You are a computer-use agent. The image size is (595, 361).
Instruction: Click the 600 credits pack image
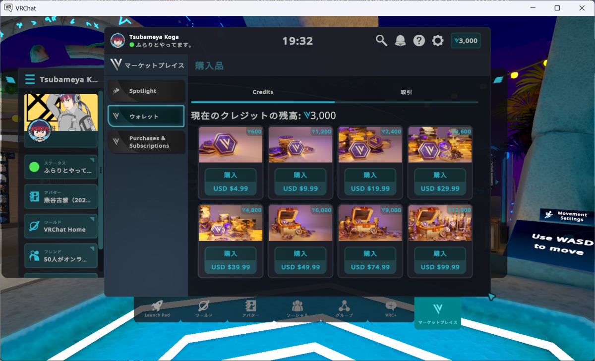tap(231, 145)
